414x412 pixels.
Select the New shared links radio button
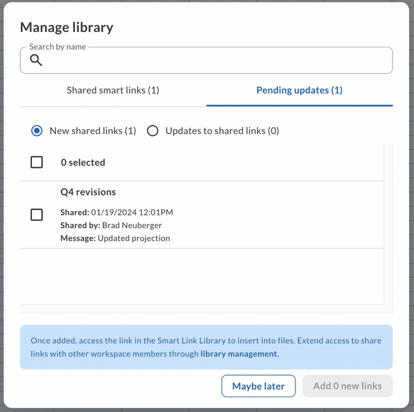click(x=37, y=131)
